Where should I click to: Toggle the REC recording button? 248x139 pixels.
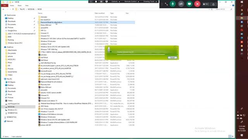206,4
